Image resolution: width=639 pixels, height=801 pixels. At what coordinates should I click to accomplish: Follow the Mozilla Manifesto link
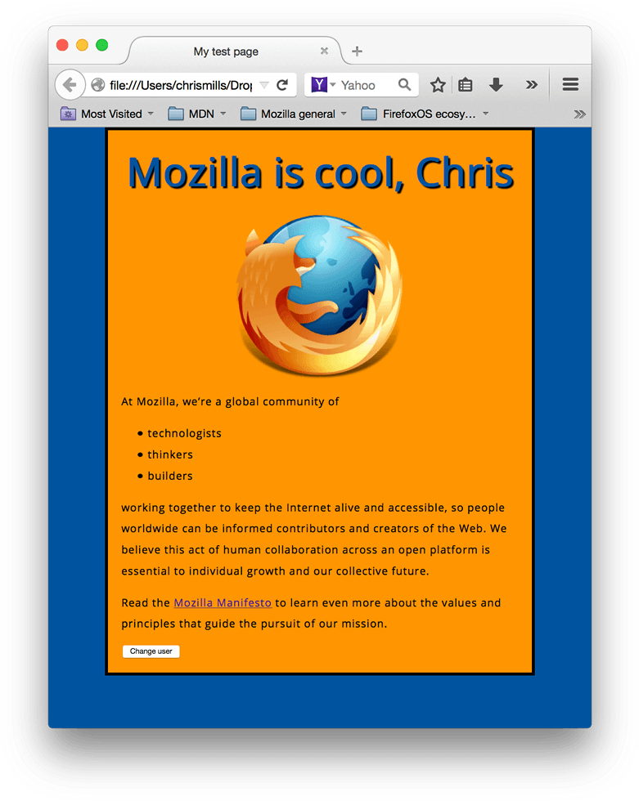[223, 603]
